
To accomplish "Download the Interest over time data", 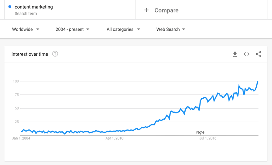I will 235,54.
